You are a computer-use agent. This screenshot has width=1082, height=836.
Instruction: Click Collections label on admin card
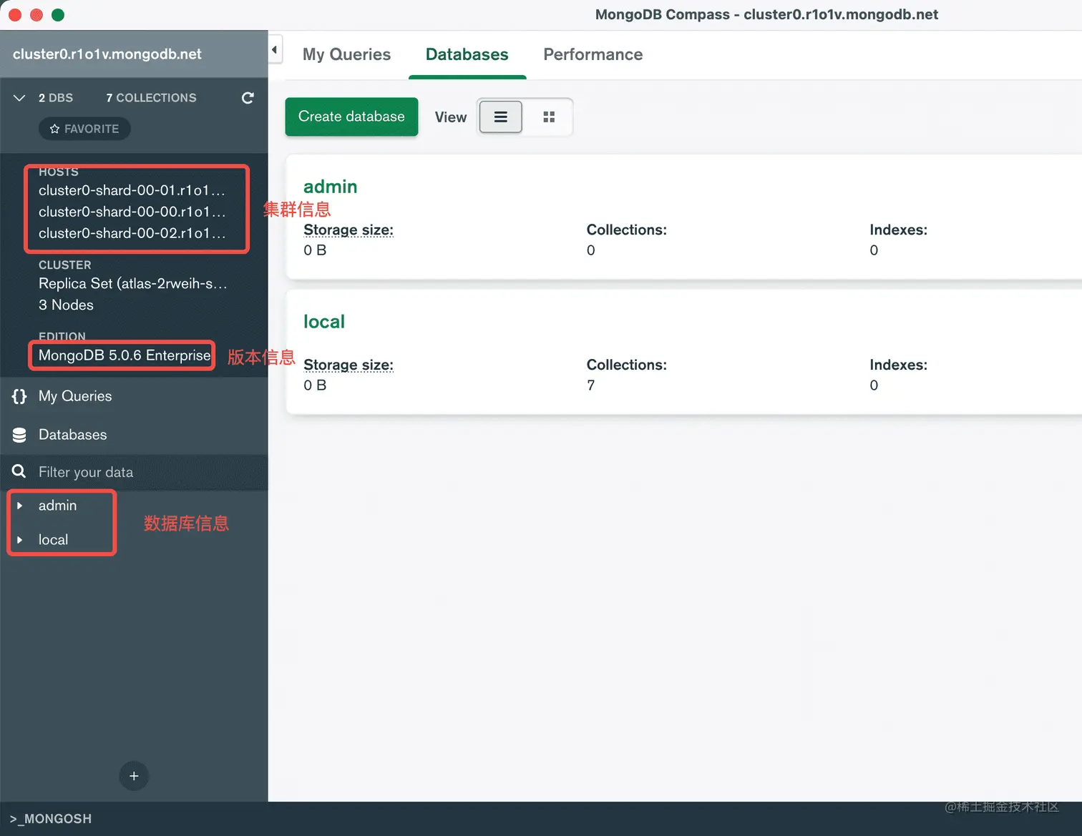(x=627, y=230)
